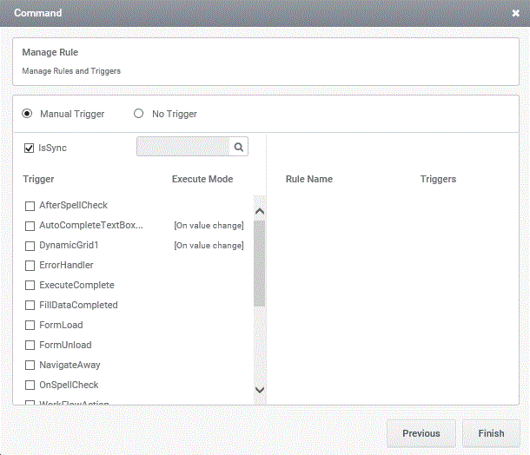Check the ExecuteComplete trigger checkbox
This screenshot has height=455, width=530.
[30, 286]
